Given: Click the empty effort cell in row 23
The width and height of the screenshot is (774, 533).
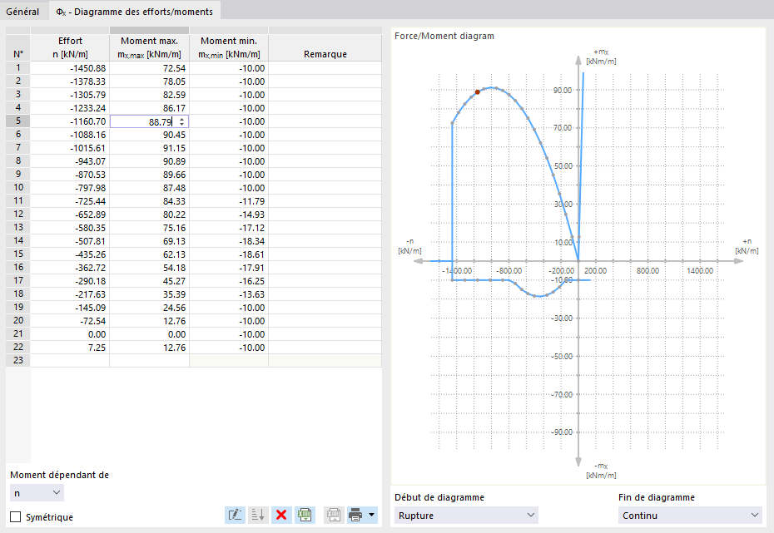Looking at the screenshot, I should [70, 360].
